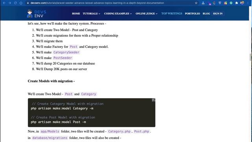The width and height of the screenshot is (252, 142).
Task: Open the HOME menu item
Action: (76, 13)
